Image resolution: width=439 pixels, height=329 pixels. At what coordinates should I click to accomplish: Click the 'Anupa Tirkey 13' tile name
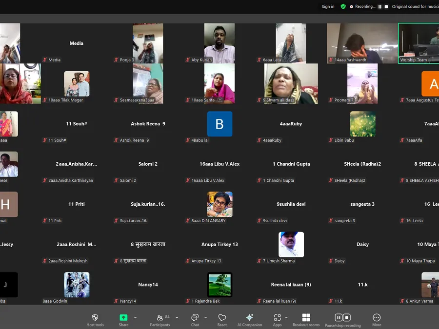219,245
